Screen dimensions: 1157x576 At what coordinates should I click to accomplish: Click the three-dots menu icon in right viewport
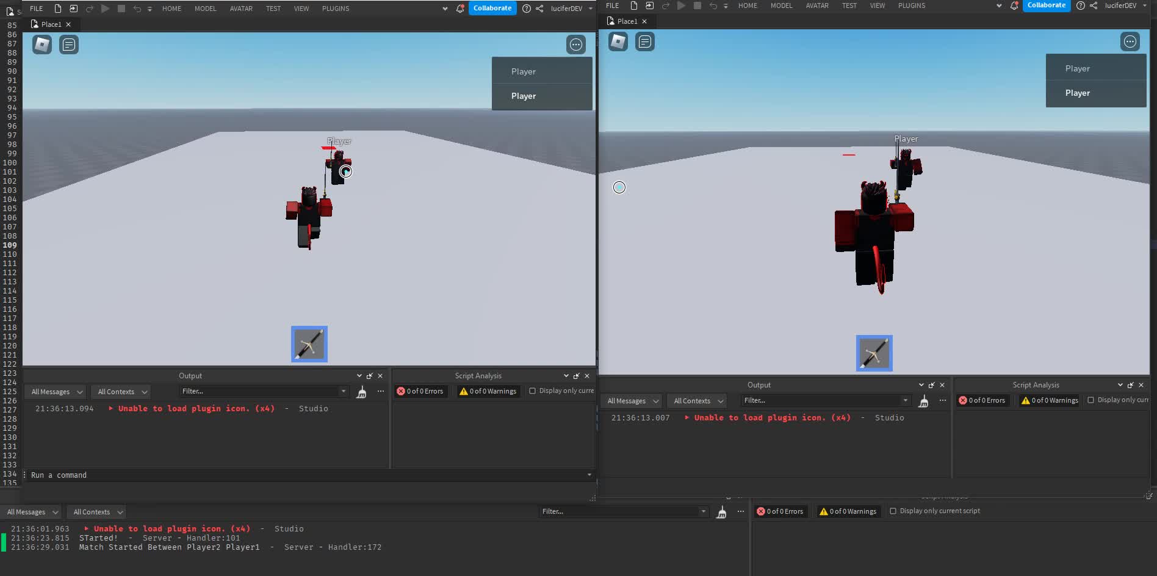click(1130, 41)
